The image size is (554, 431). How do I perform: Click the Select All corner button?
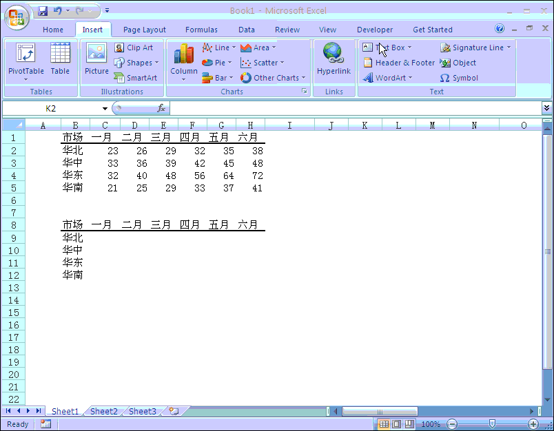tap(13, 125)
